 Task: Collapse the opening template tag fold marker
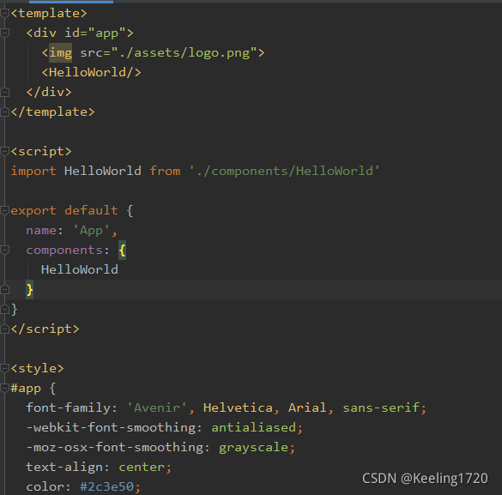(4, 14)
